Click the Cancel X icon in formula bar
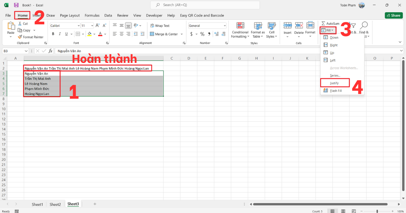Screen dimensions: 406x213 pos(38,51)
